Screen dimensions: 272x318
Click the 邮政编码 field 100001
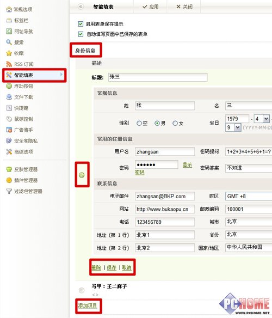click(x=249, y=209)
